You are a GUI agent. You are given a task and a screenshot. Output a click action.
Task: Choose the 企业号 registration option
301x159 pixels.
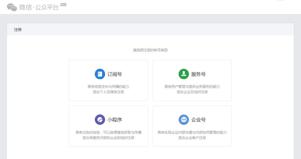pyautogui.click(x=192, y=126)
